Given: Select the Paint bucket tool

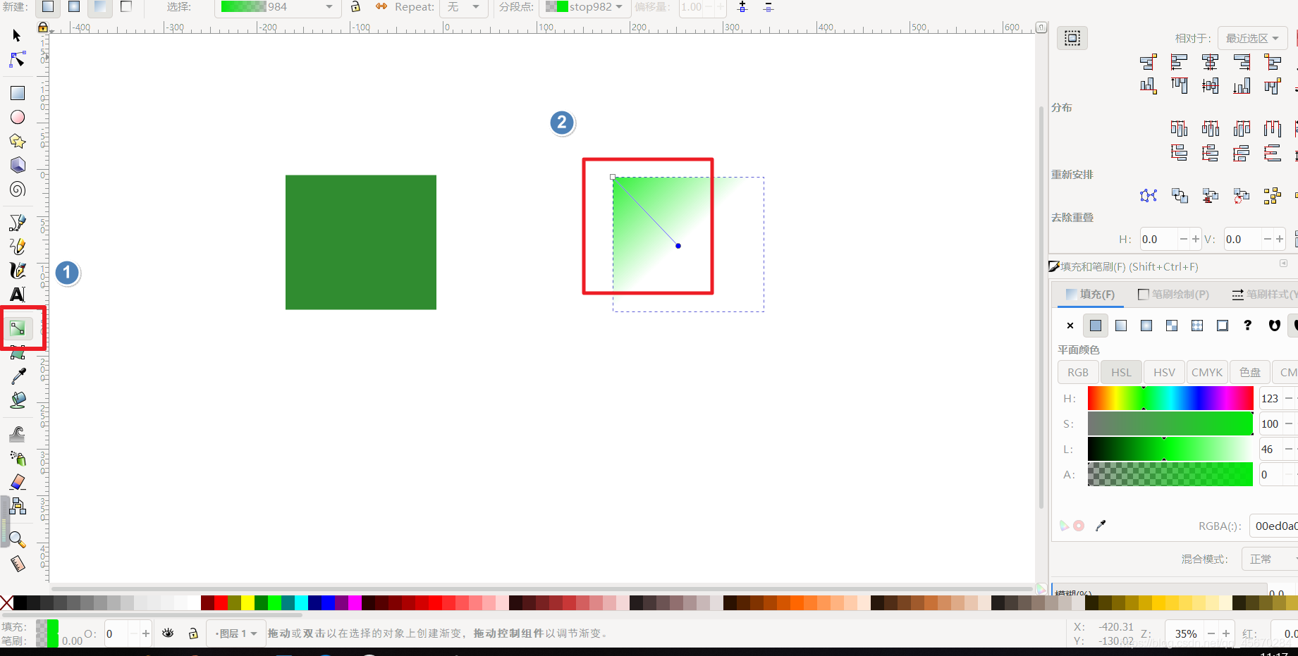Looking at the screenshot, I should (17, 400).
